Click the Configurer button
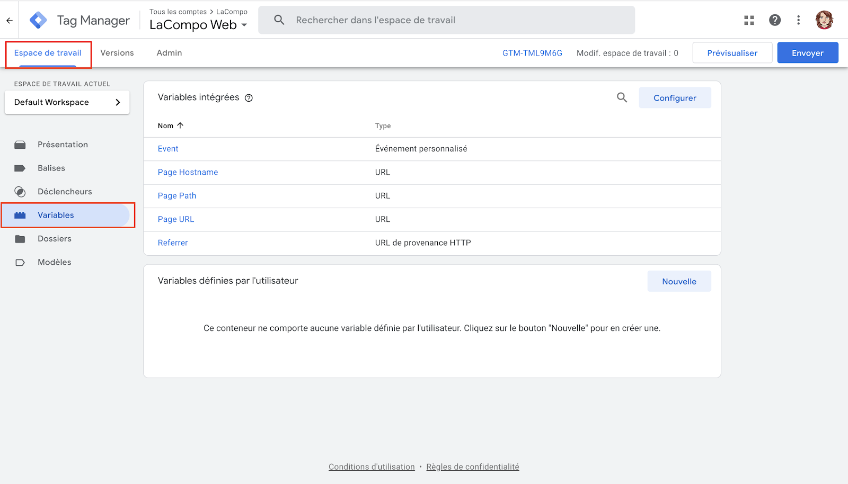848x484 pixels. tap(675, 98)
